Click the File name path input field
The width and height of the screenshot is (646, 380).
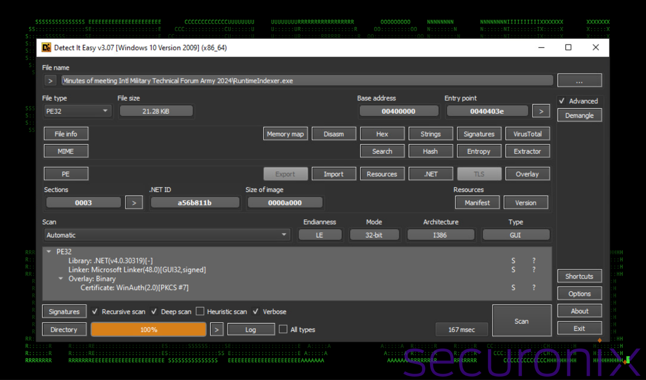[307, 81]
